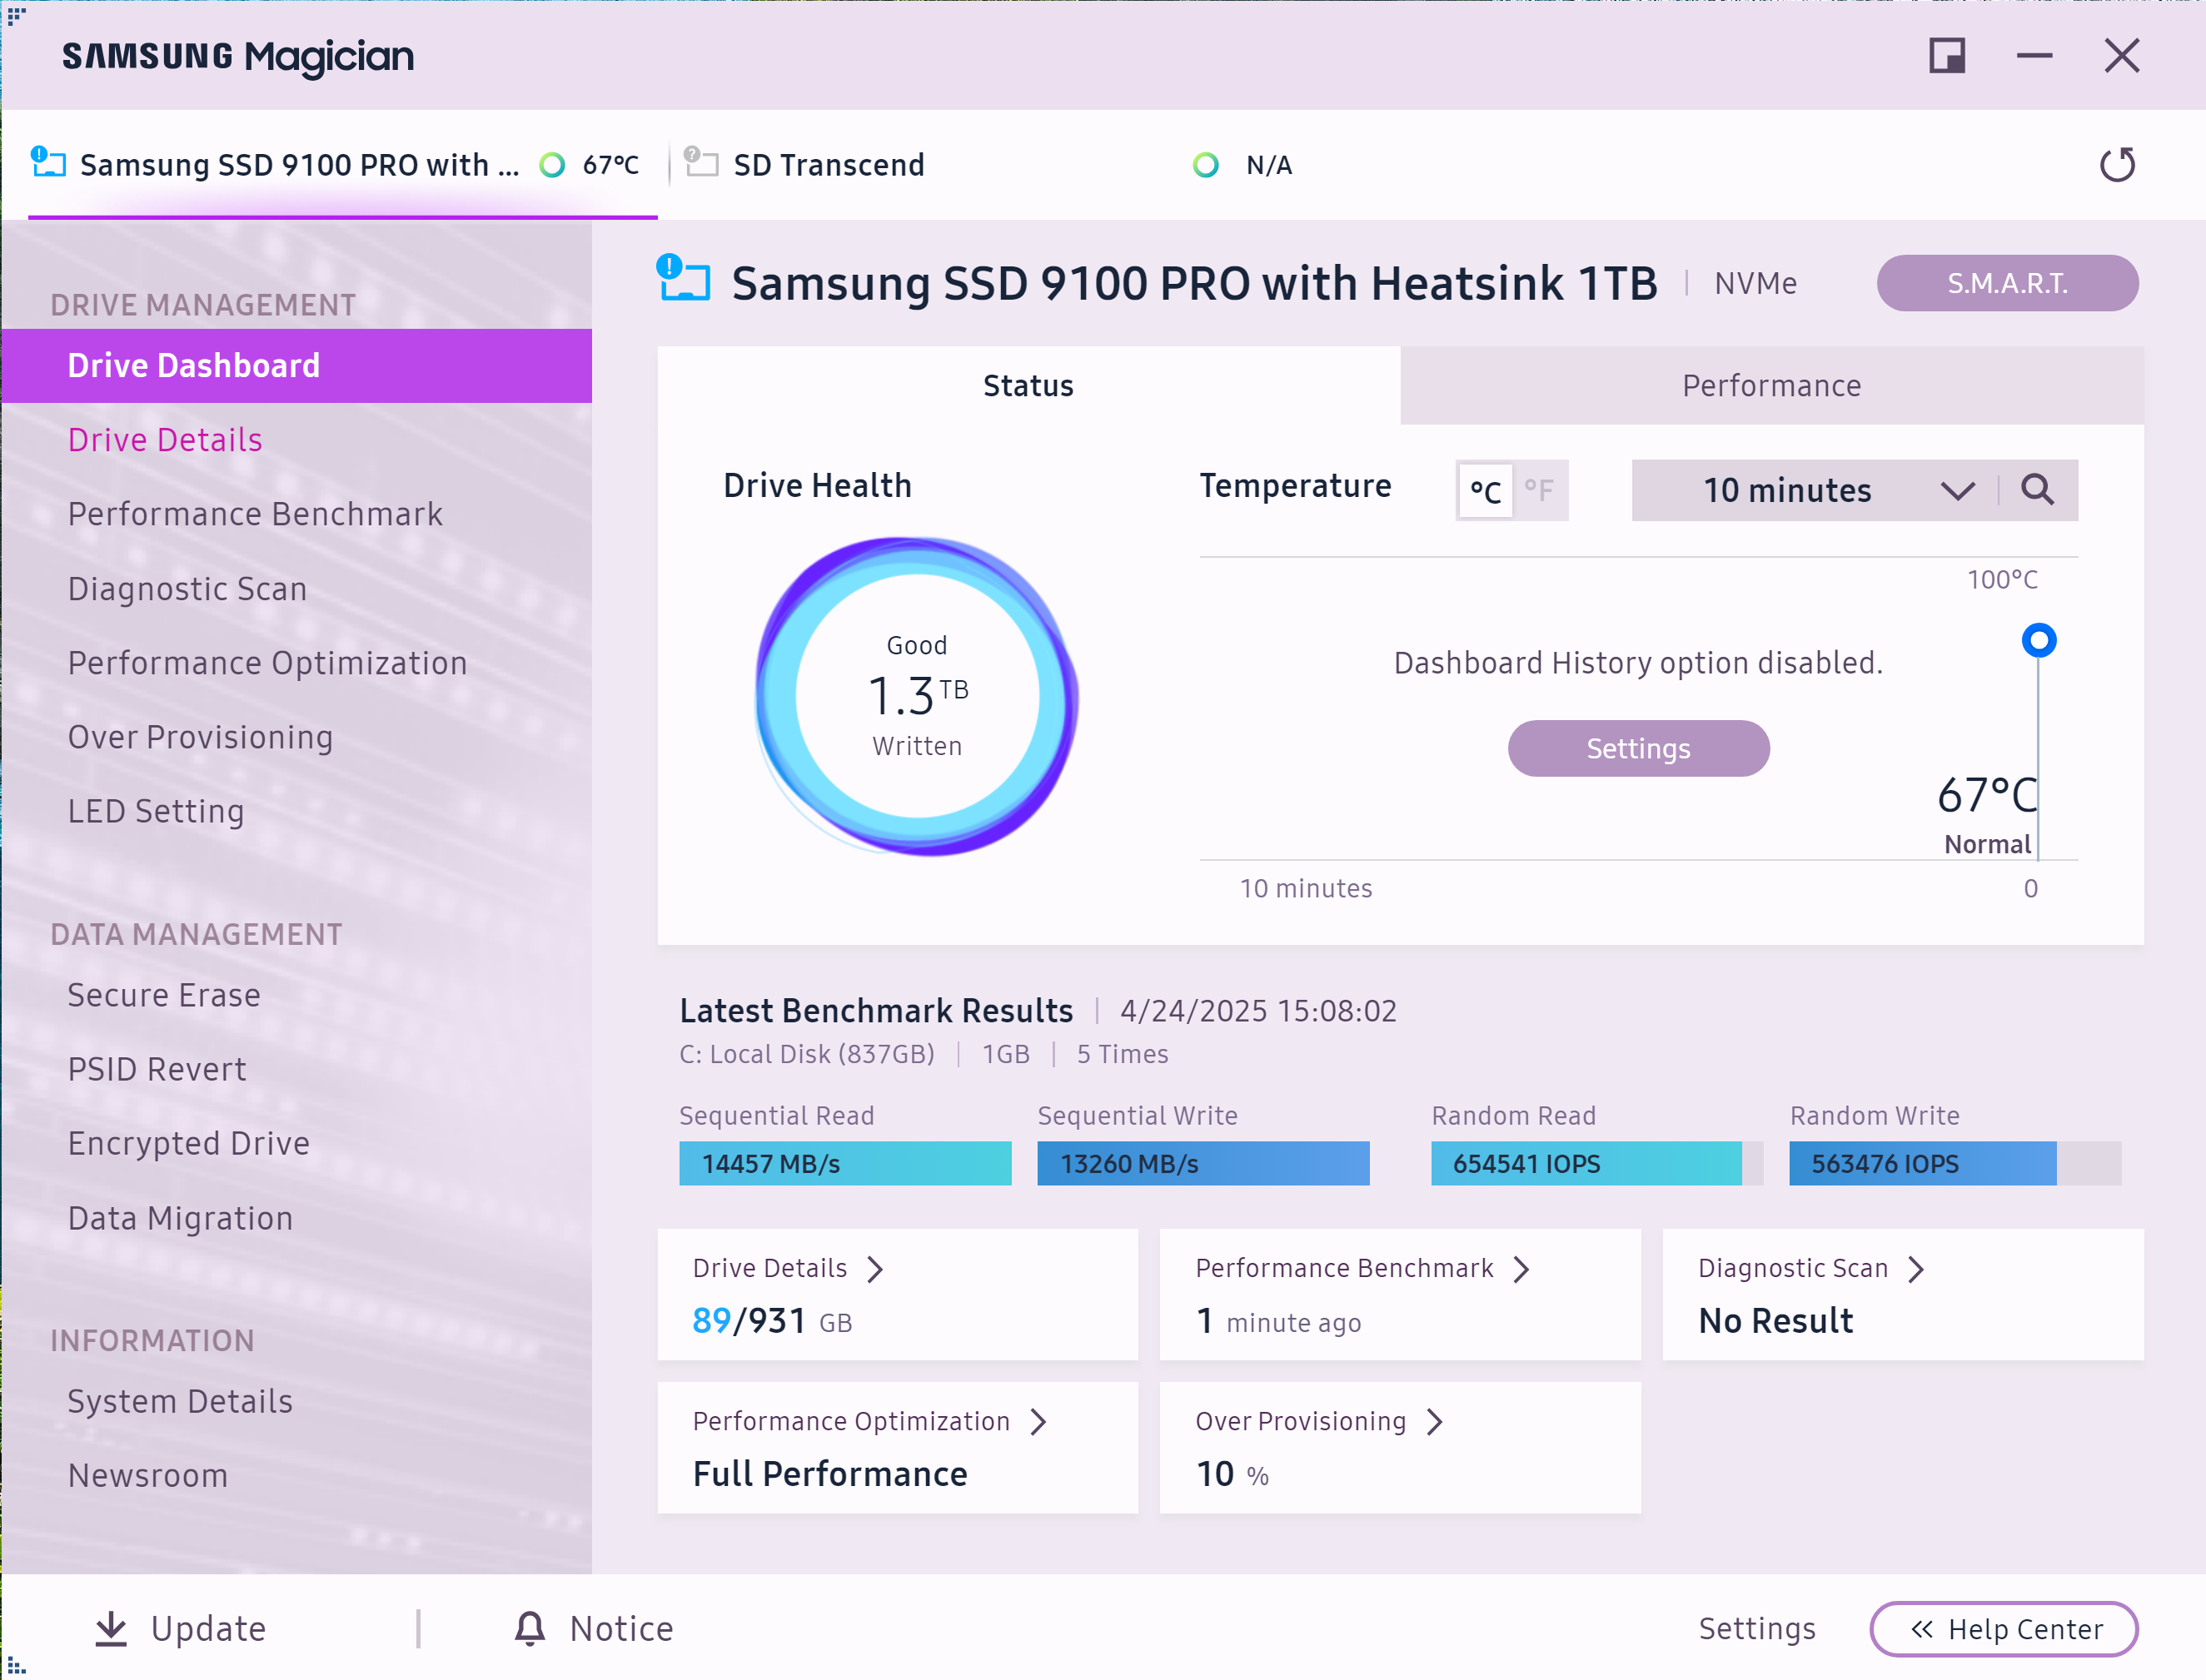Click the 89/931 GB capacity value
The image size is (2206, 1680).
[x=771, y=1321]
